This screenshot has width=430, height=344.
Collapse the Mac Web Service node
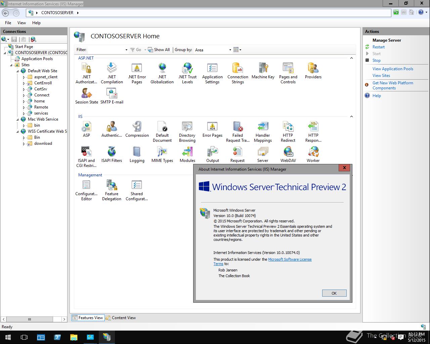pyautogui.click(x=18, y=119)
